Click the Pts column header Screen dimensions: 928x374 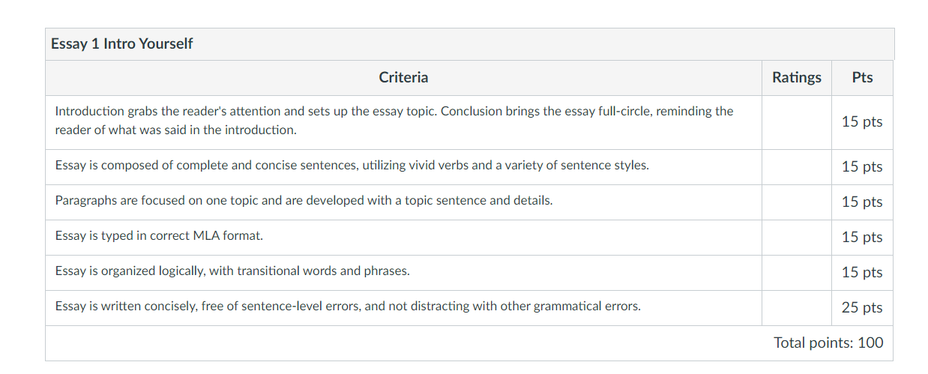pyautogui.click(x=863, y=77)
